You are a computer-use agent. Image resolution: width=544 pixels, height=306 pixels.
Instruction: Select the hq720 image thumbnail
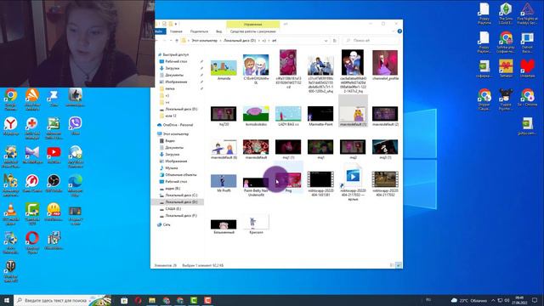click(224, 116)
